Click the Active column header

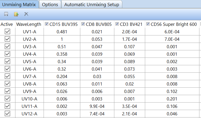tap(7, 24)
